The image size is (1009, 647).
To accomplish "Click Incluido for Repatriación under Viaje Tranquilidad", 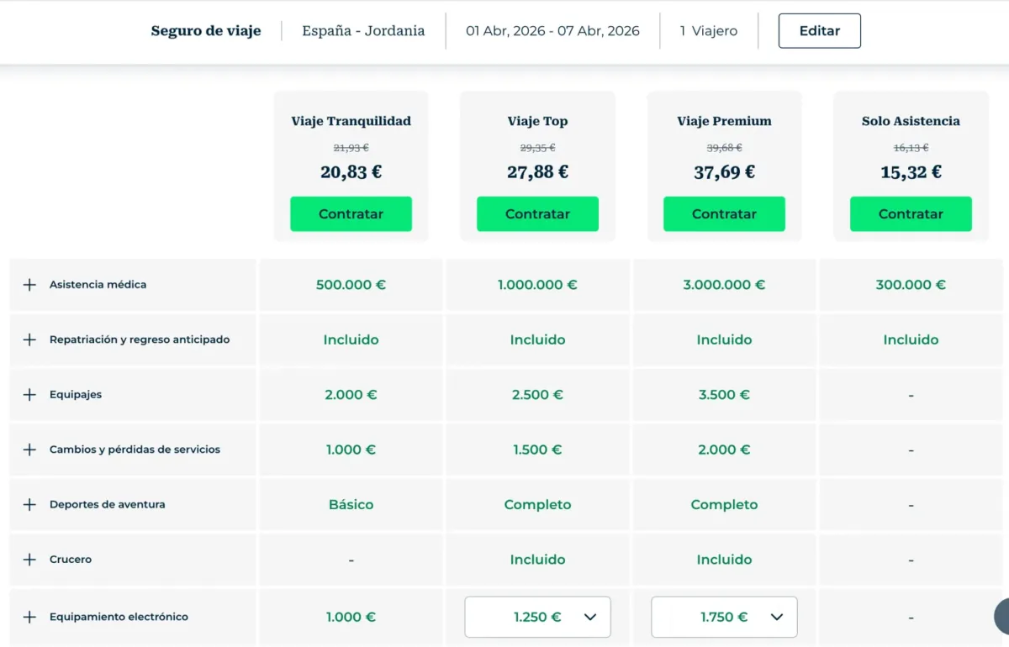I will [351, 340].
